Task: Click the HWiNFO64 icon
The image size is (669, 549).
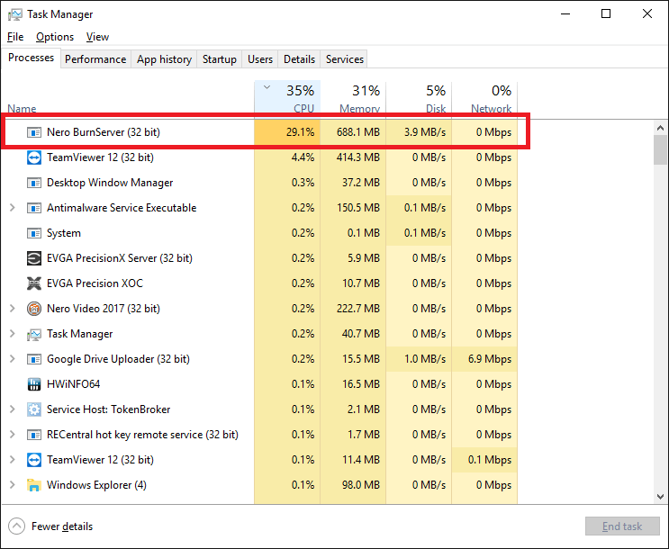Action: (34, 384)
